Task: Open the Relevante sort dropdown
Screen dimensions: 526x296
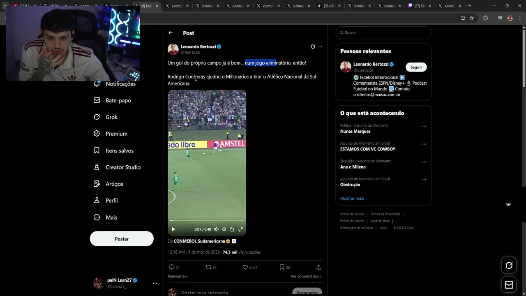Action: tap(178, 276)
